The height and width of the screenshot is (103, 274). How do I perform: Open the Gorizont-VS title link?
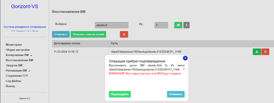25,6
